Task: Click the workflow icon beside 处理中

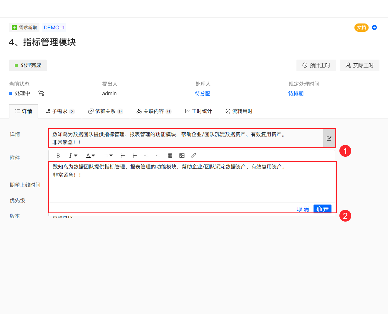Action: (x=41, y=93)
